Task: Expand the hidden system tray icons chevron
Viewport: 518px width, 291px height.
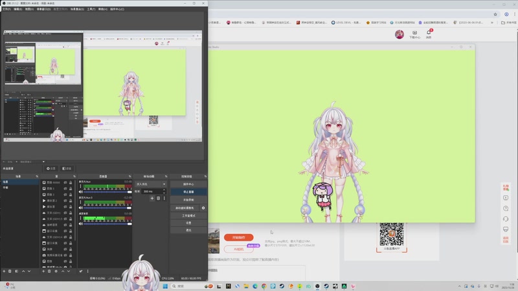Action: coord(459,286)
